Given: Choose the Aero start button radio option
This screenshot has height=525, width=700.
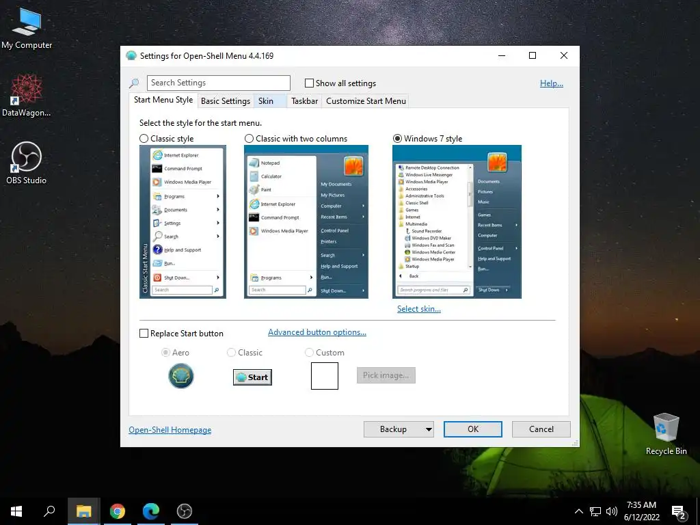Looking at the screenshot, I should click(165, 353).
